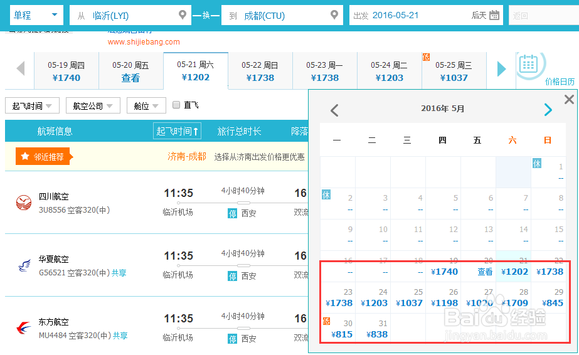Open the 单程 trip type dropdown
Viewport: 579px width, 355px height.
click(36, 15)
